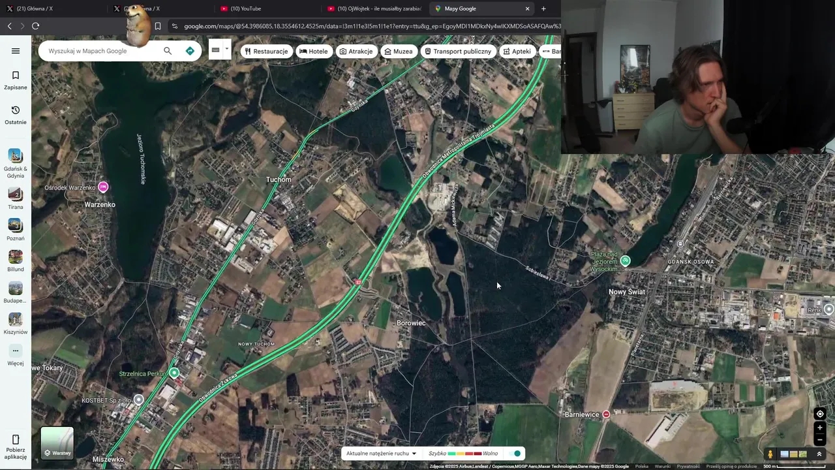The height and width of the screenshot is (470, 835).
Task: Click the site settings icon in address bar
Action: [x=174, y=26]
